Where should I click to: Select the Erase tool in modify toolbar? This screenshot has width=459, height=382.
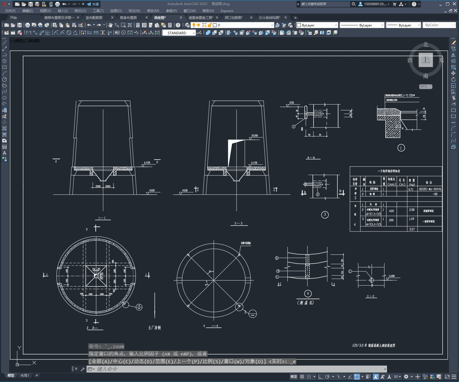[453, 43]
